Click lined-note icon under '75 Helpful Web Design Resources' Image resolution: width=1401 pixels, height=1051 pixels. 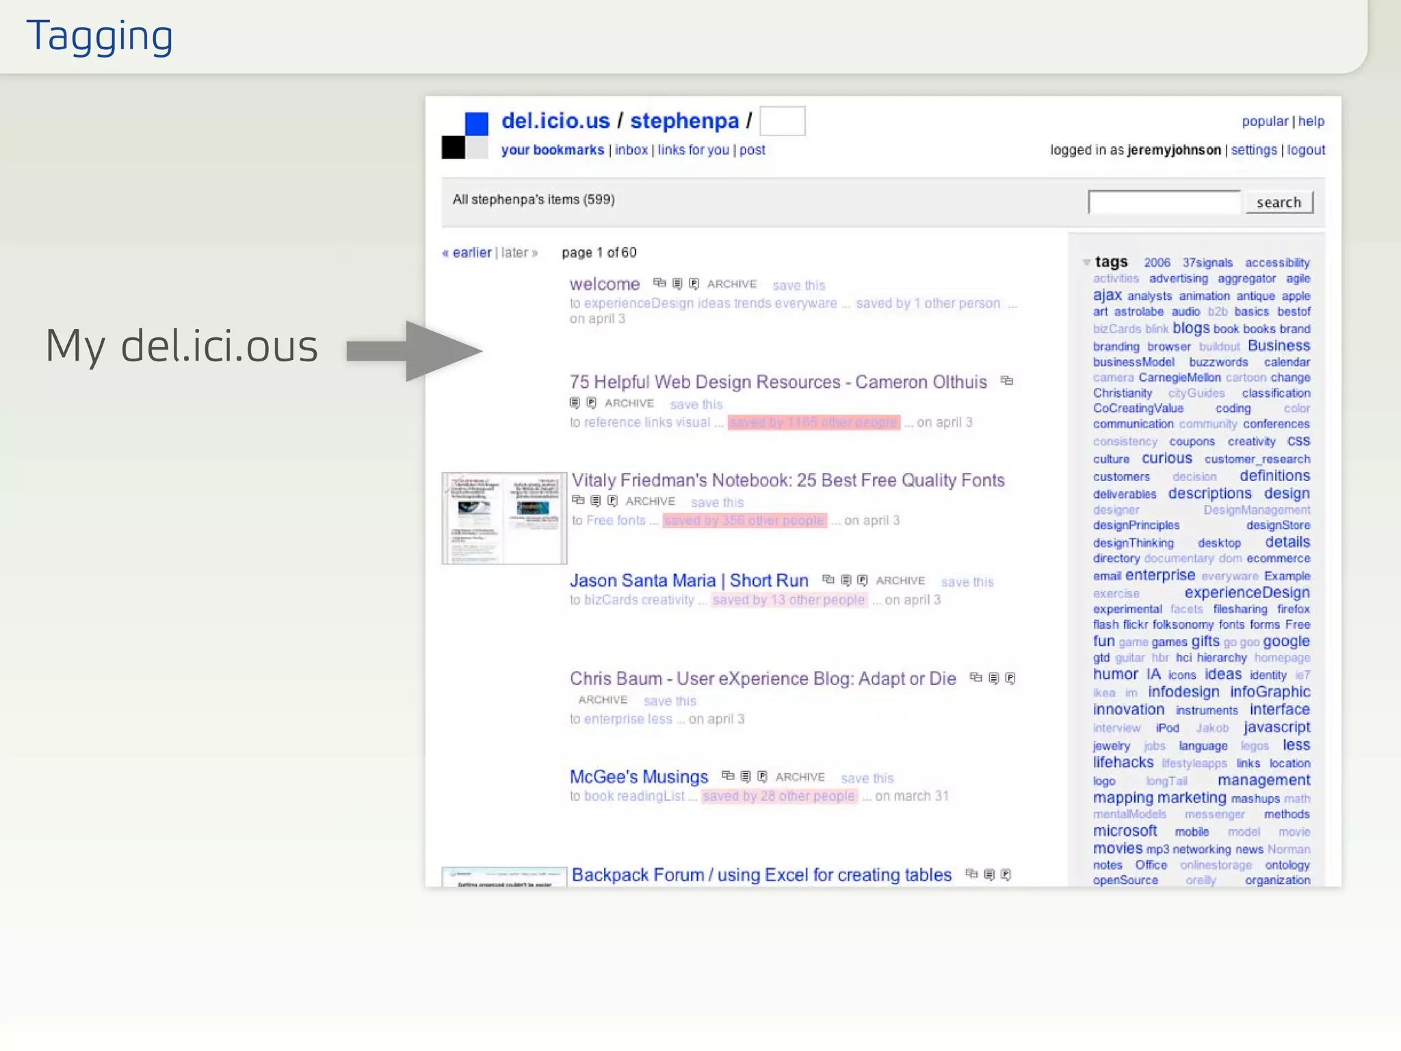pos(575,403)
